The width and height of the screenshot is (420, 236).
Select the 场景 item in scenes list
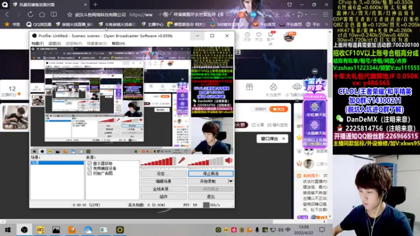(x=57, y=163)
